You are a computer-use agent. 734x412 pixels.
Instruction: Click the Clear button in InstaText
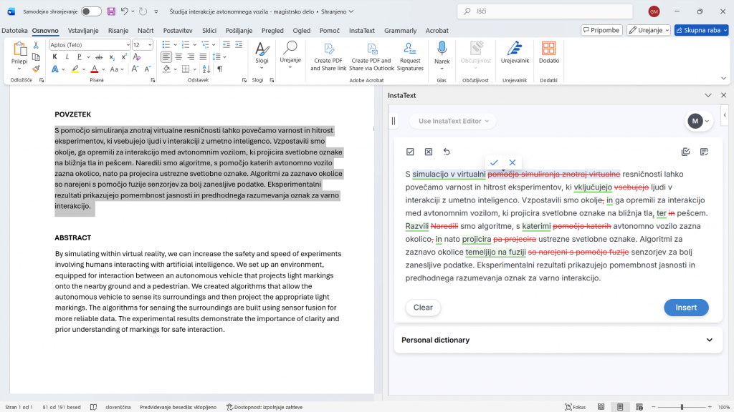(x=423, y=308)
